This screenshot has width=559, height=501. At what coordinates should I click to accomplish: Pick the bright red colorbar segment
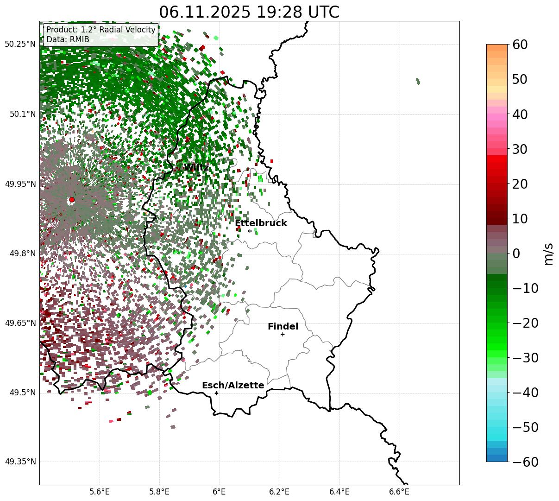point(497,159)
